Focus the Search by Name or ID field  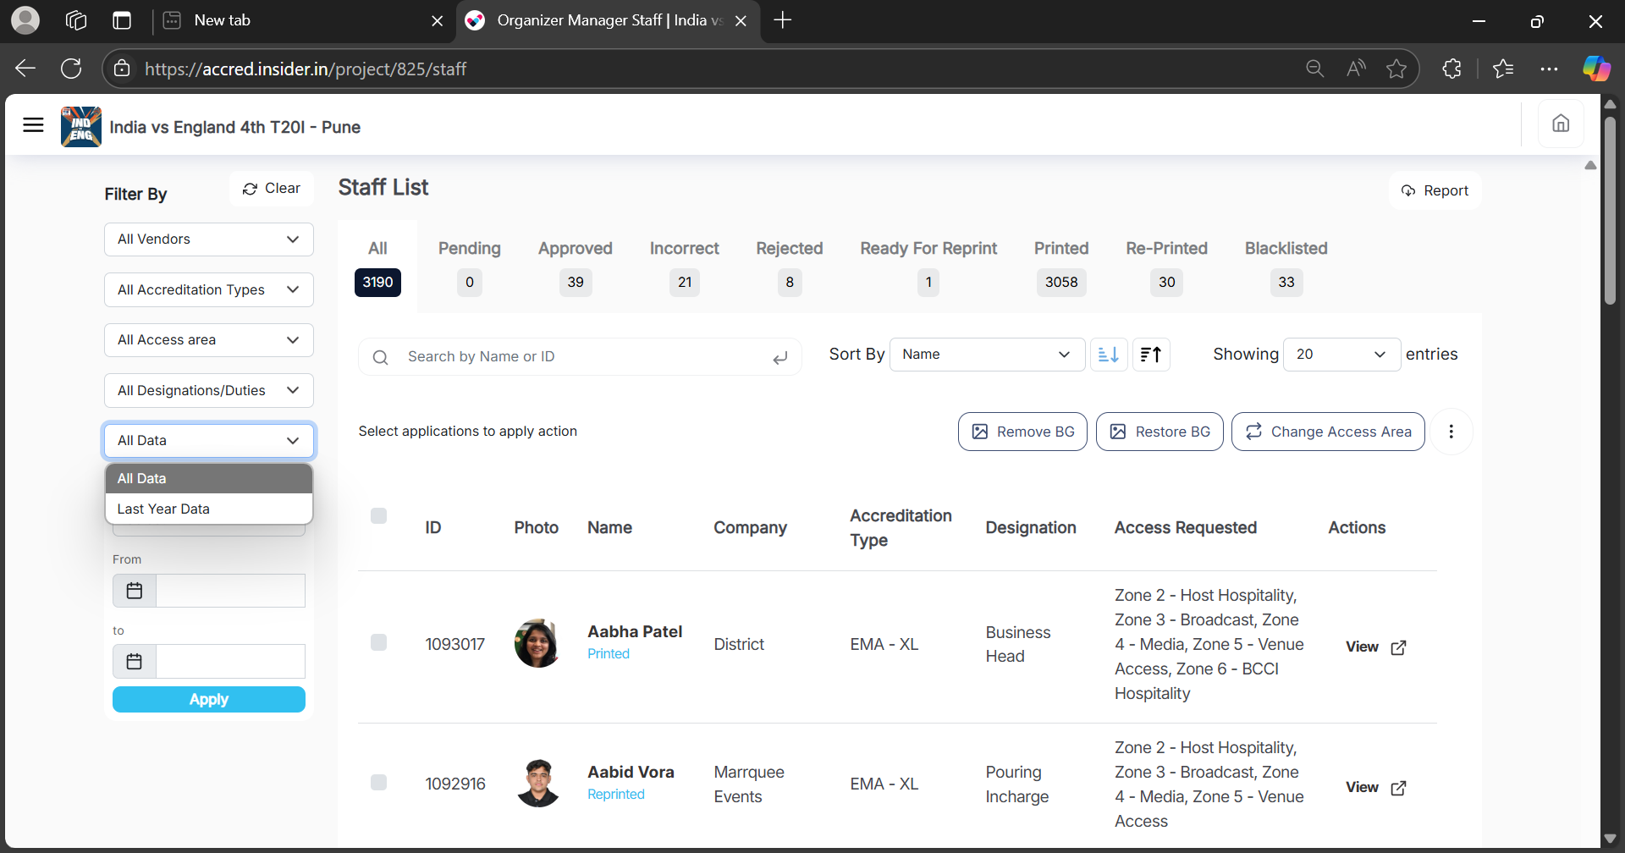pos(584,357)
